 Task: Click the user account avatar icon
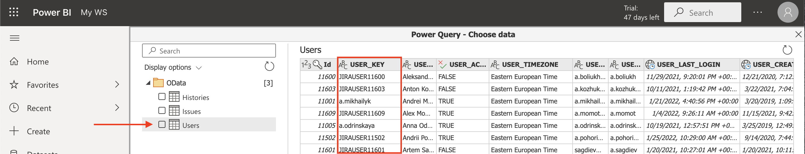(787, 12)
